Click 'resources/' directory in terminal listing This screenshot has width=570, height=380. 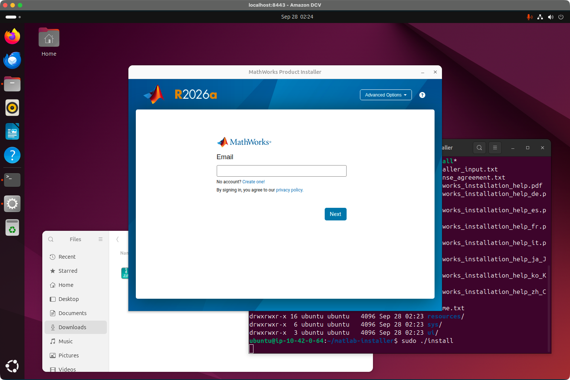pos(446,317)
